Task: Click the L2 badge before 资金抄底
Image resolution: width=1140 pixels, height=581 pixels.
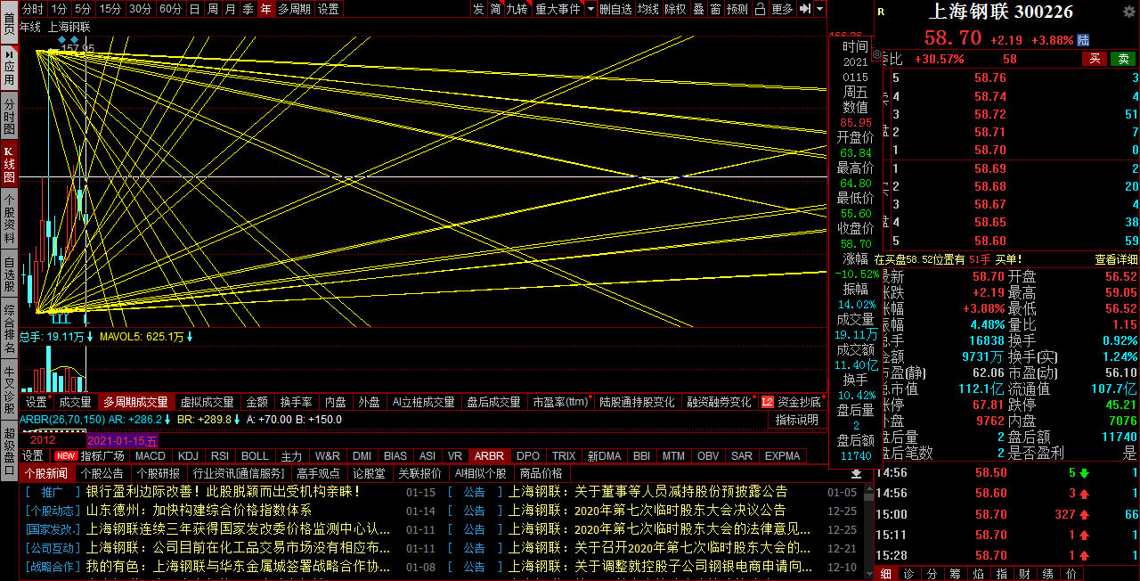Action: coord(768,403)
